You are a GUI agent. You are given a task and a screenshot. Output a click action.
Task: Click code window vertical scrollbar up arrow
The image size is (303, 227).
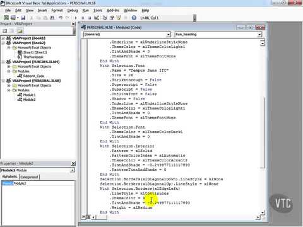click(x=262, y=44)
